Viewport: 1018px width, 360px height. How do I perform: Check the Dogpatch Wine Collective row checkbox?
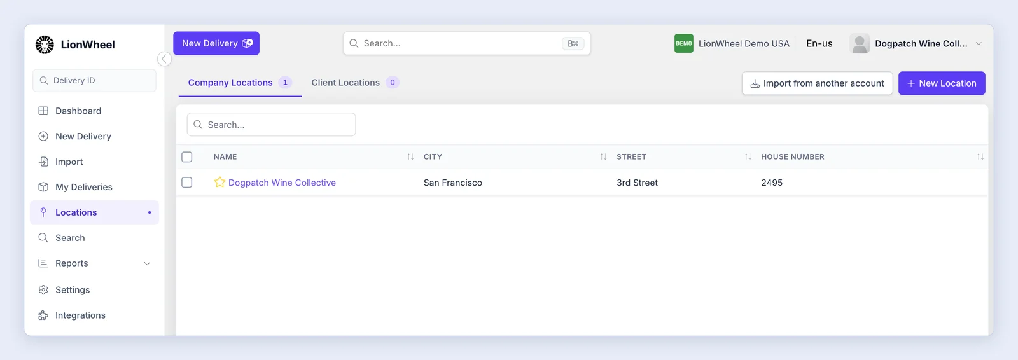click(187, 183)
